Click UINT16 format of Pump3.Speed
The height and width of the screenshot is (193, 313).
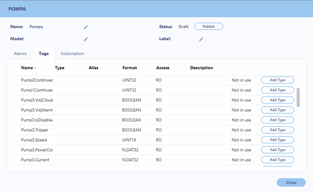point(129,140)
